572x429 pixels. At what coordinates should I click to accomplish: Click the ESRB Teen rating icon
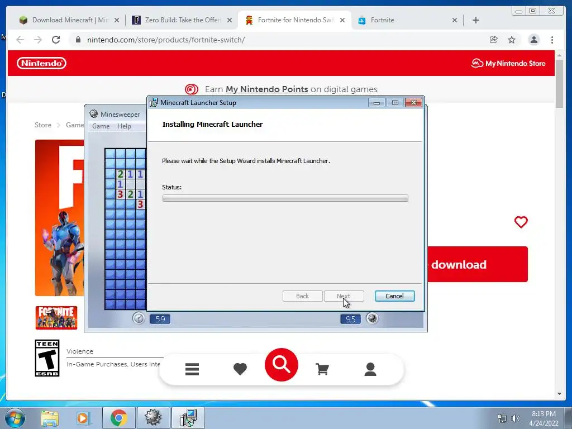(47, 358)
